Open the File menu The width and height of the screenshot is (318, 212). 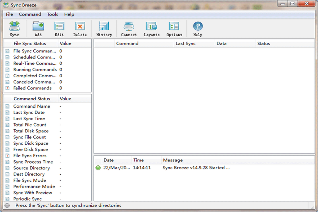coord(9,14)
